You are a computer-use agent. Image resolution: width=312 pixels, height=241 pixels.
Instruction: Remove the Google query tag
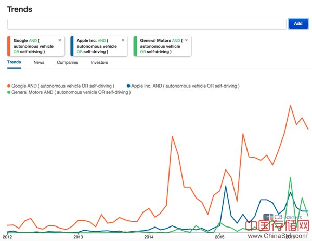pyautogui.click(x=60, y=40)
